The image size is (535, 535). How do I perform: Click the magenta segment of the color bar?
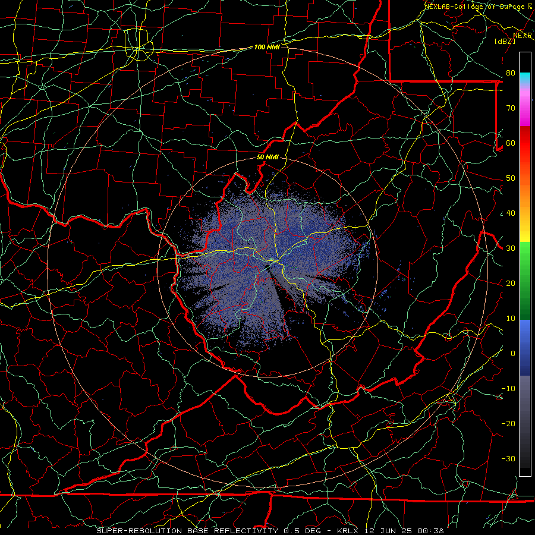[525, 108]
